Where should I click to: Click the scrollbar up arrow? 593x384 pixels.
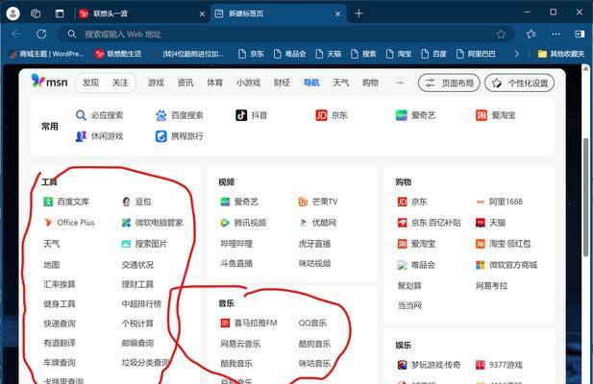click(585, 69)
